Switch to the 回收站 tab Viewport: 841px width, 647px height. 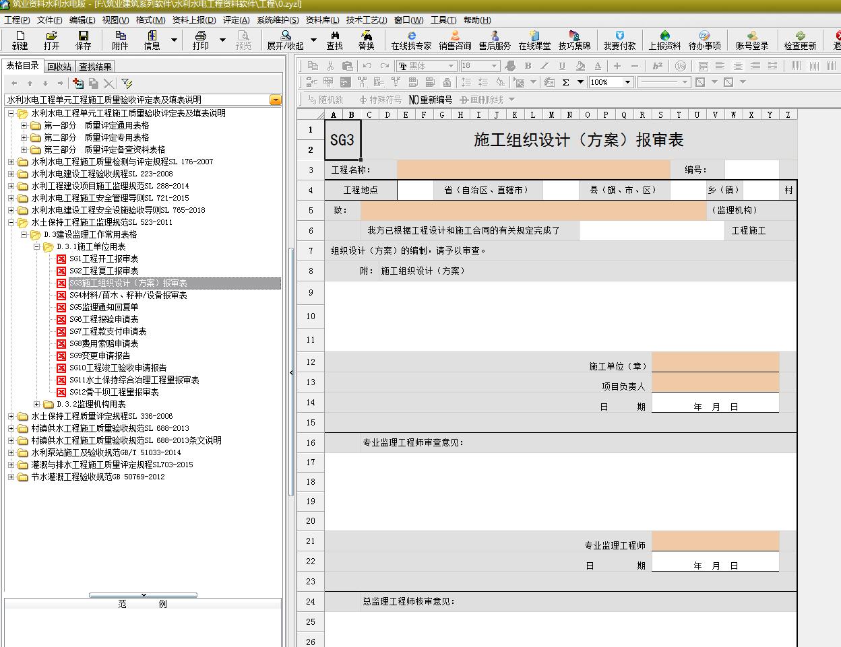[59, 67]
